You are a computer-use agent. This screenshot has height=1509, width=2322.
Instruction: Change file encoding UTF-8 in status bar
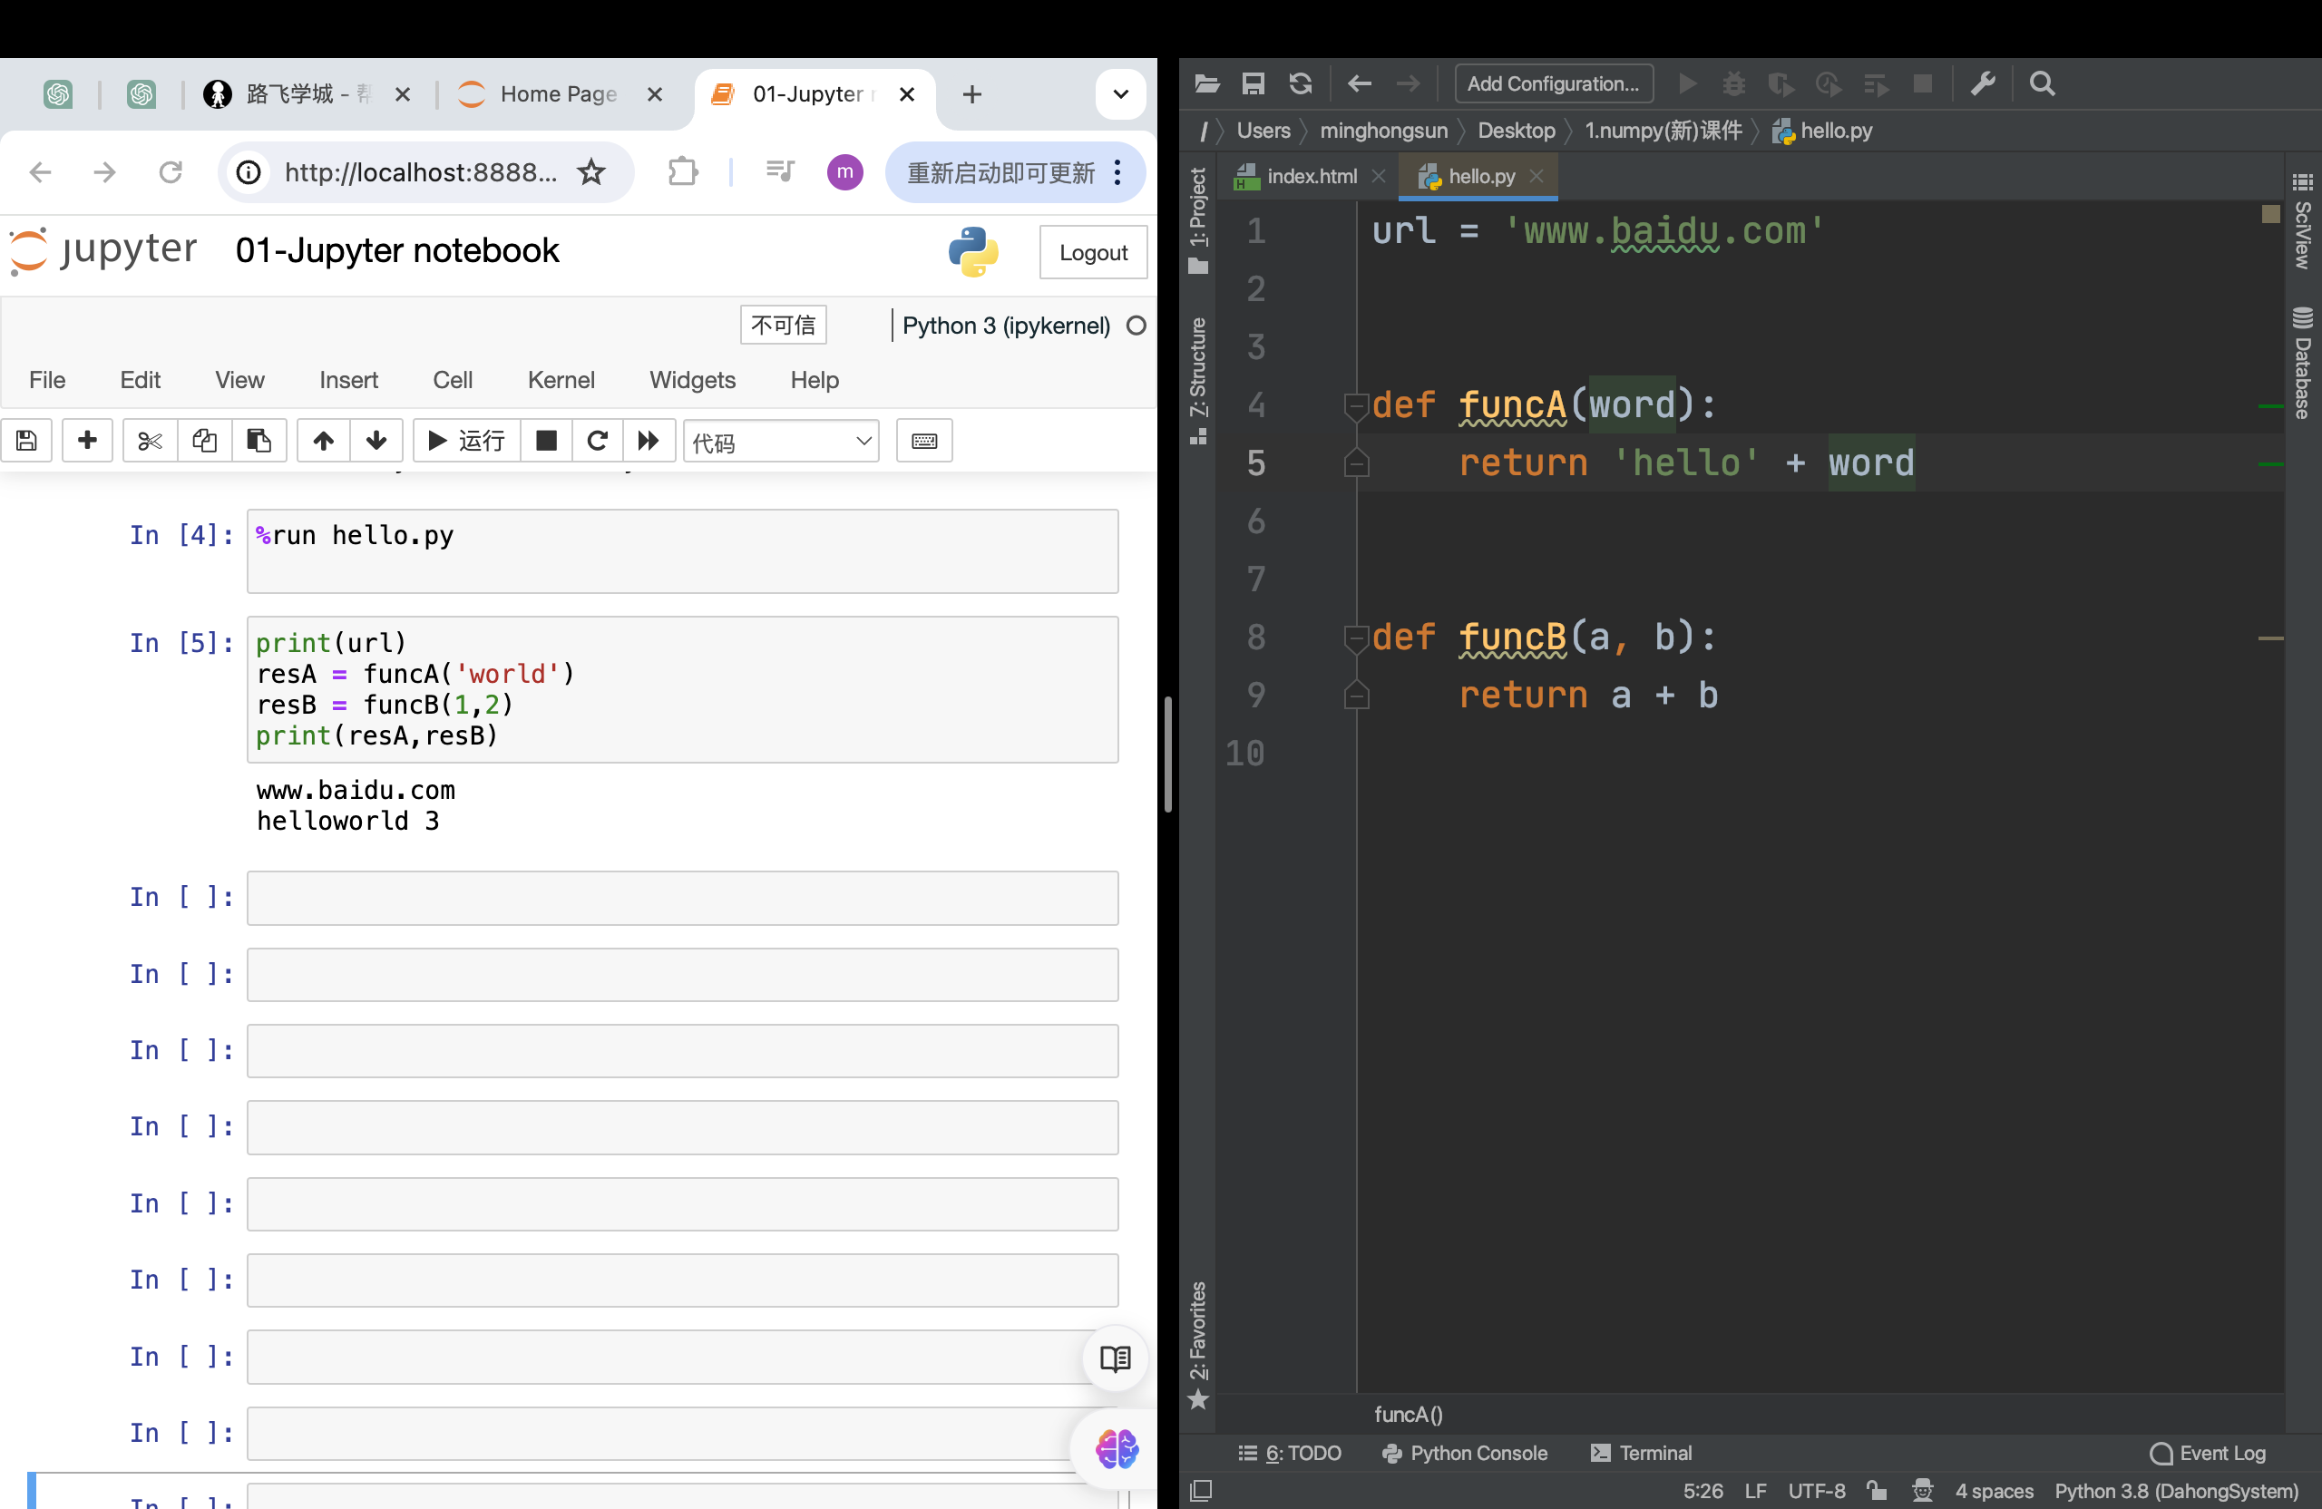tap(1816, 1492)
